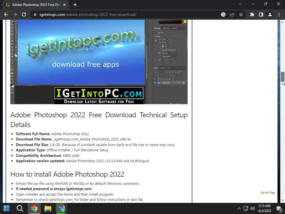
Task: Click the 'Software Full Name' line
Action: point(52,134)
